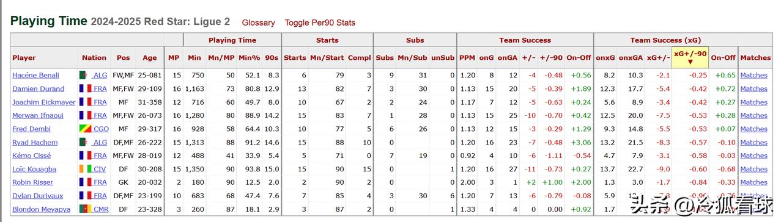Click the Algeria flag beside Hacène Benali
Screen dimensions: 781x222
pos(83,75)
